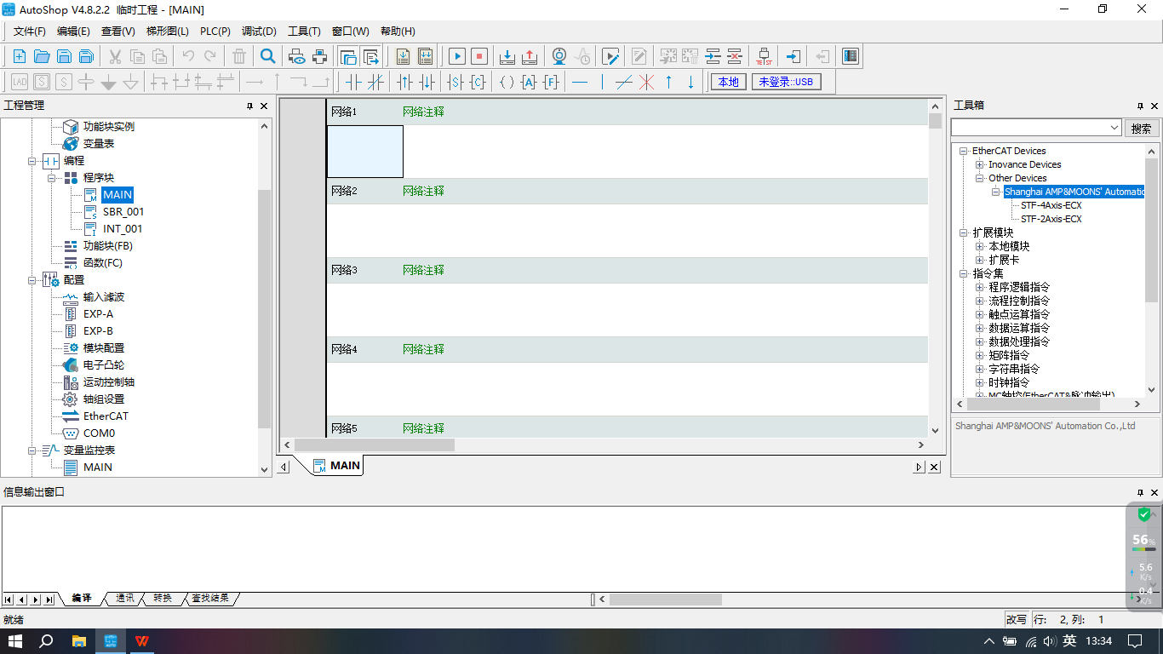This screenshot has height=654, width=1163.
Task: Collapse the 编程 tree node
Action: [x=32, y=161]
